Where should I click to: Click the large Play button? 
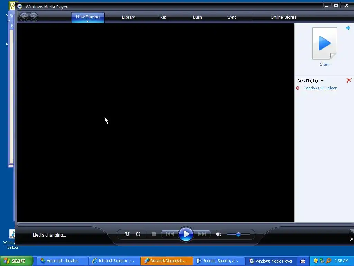pos(186,234)
